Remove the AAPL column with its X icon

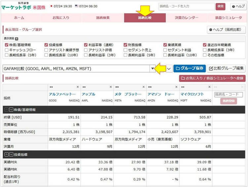111,87
